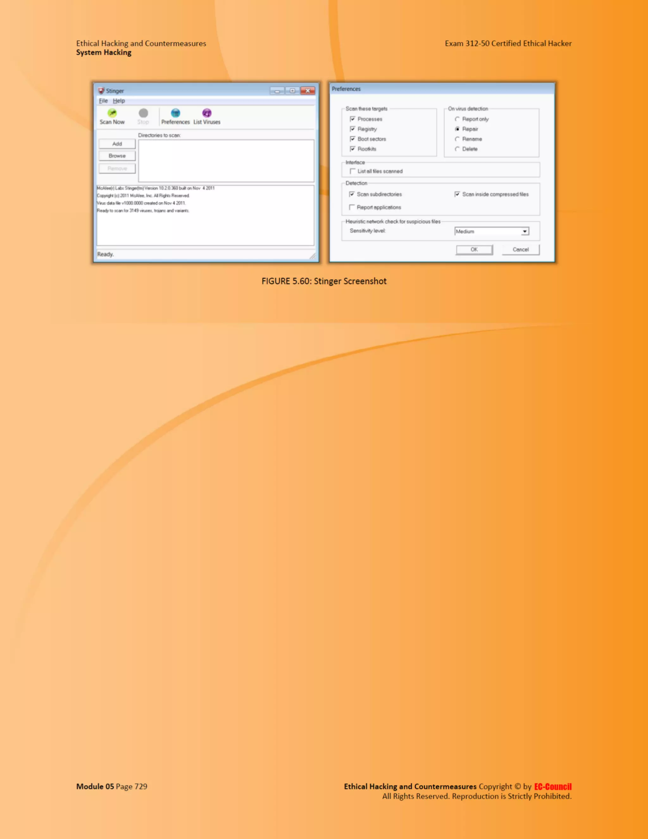Click inside Directories to scan list

(226, 161)
